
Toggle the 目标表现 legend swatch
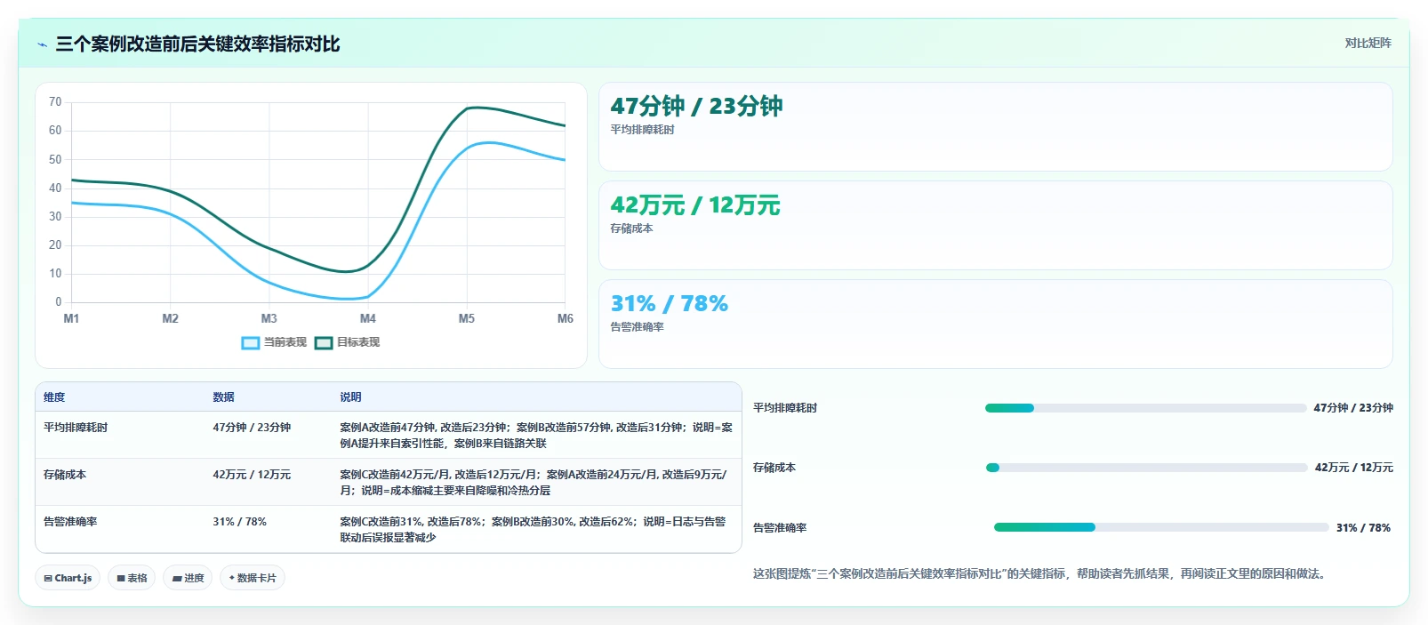324,342
